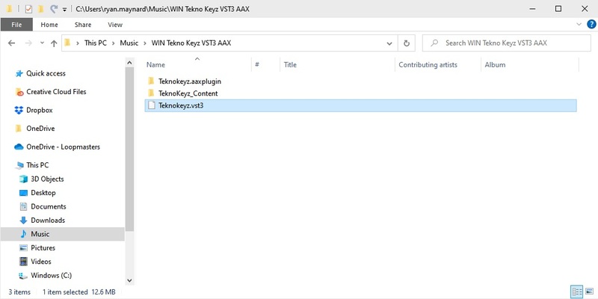
Task: Switch to the Home ribbon tab
Action: [x=49, y=25]
